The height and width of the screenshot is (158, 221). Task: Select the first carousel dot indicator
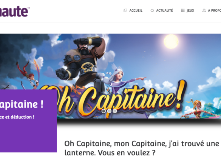(x=104, y=111)
